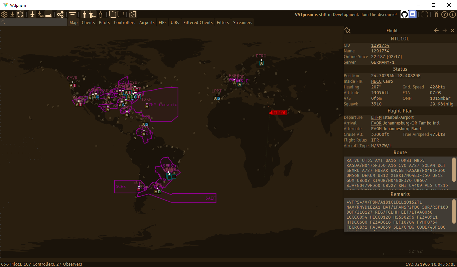Select the SCEZ sector on map
The height and width of the screenshot is (267, 457).
(121, 187)
